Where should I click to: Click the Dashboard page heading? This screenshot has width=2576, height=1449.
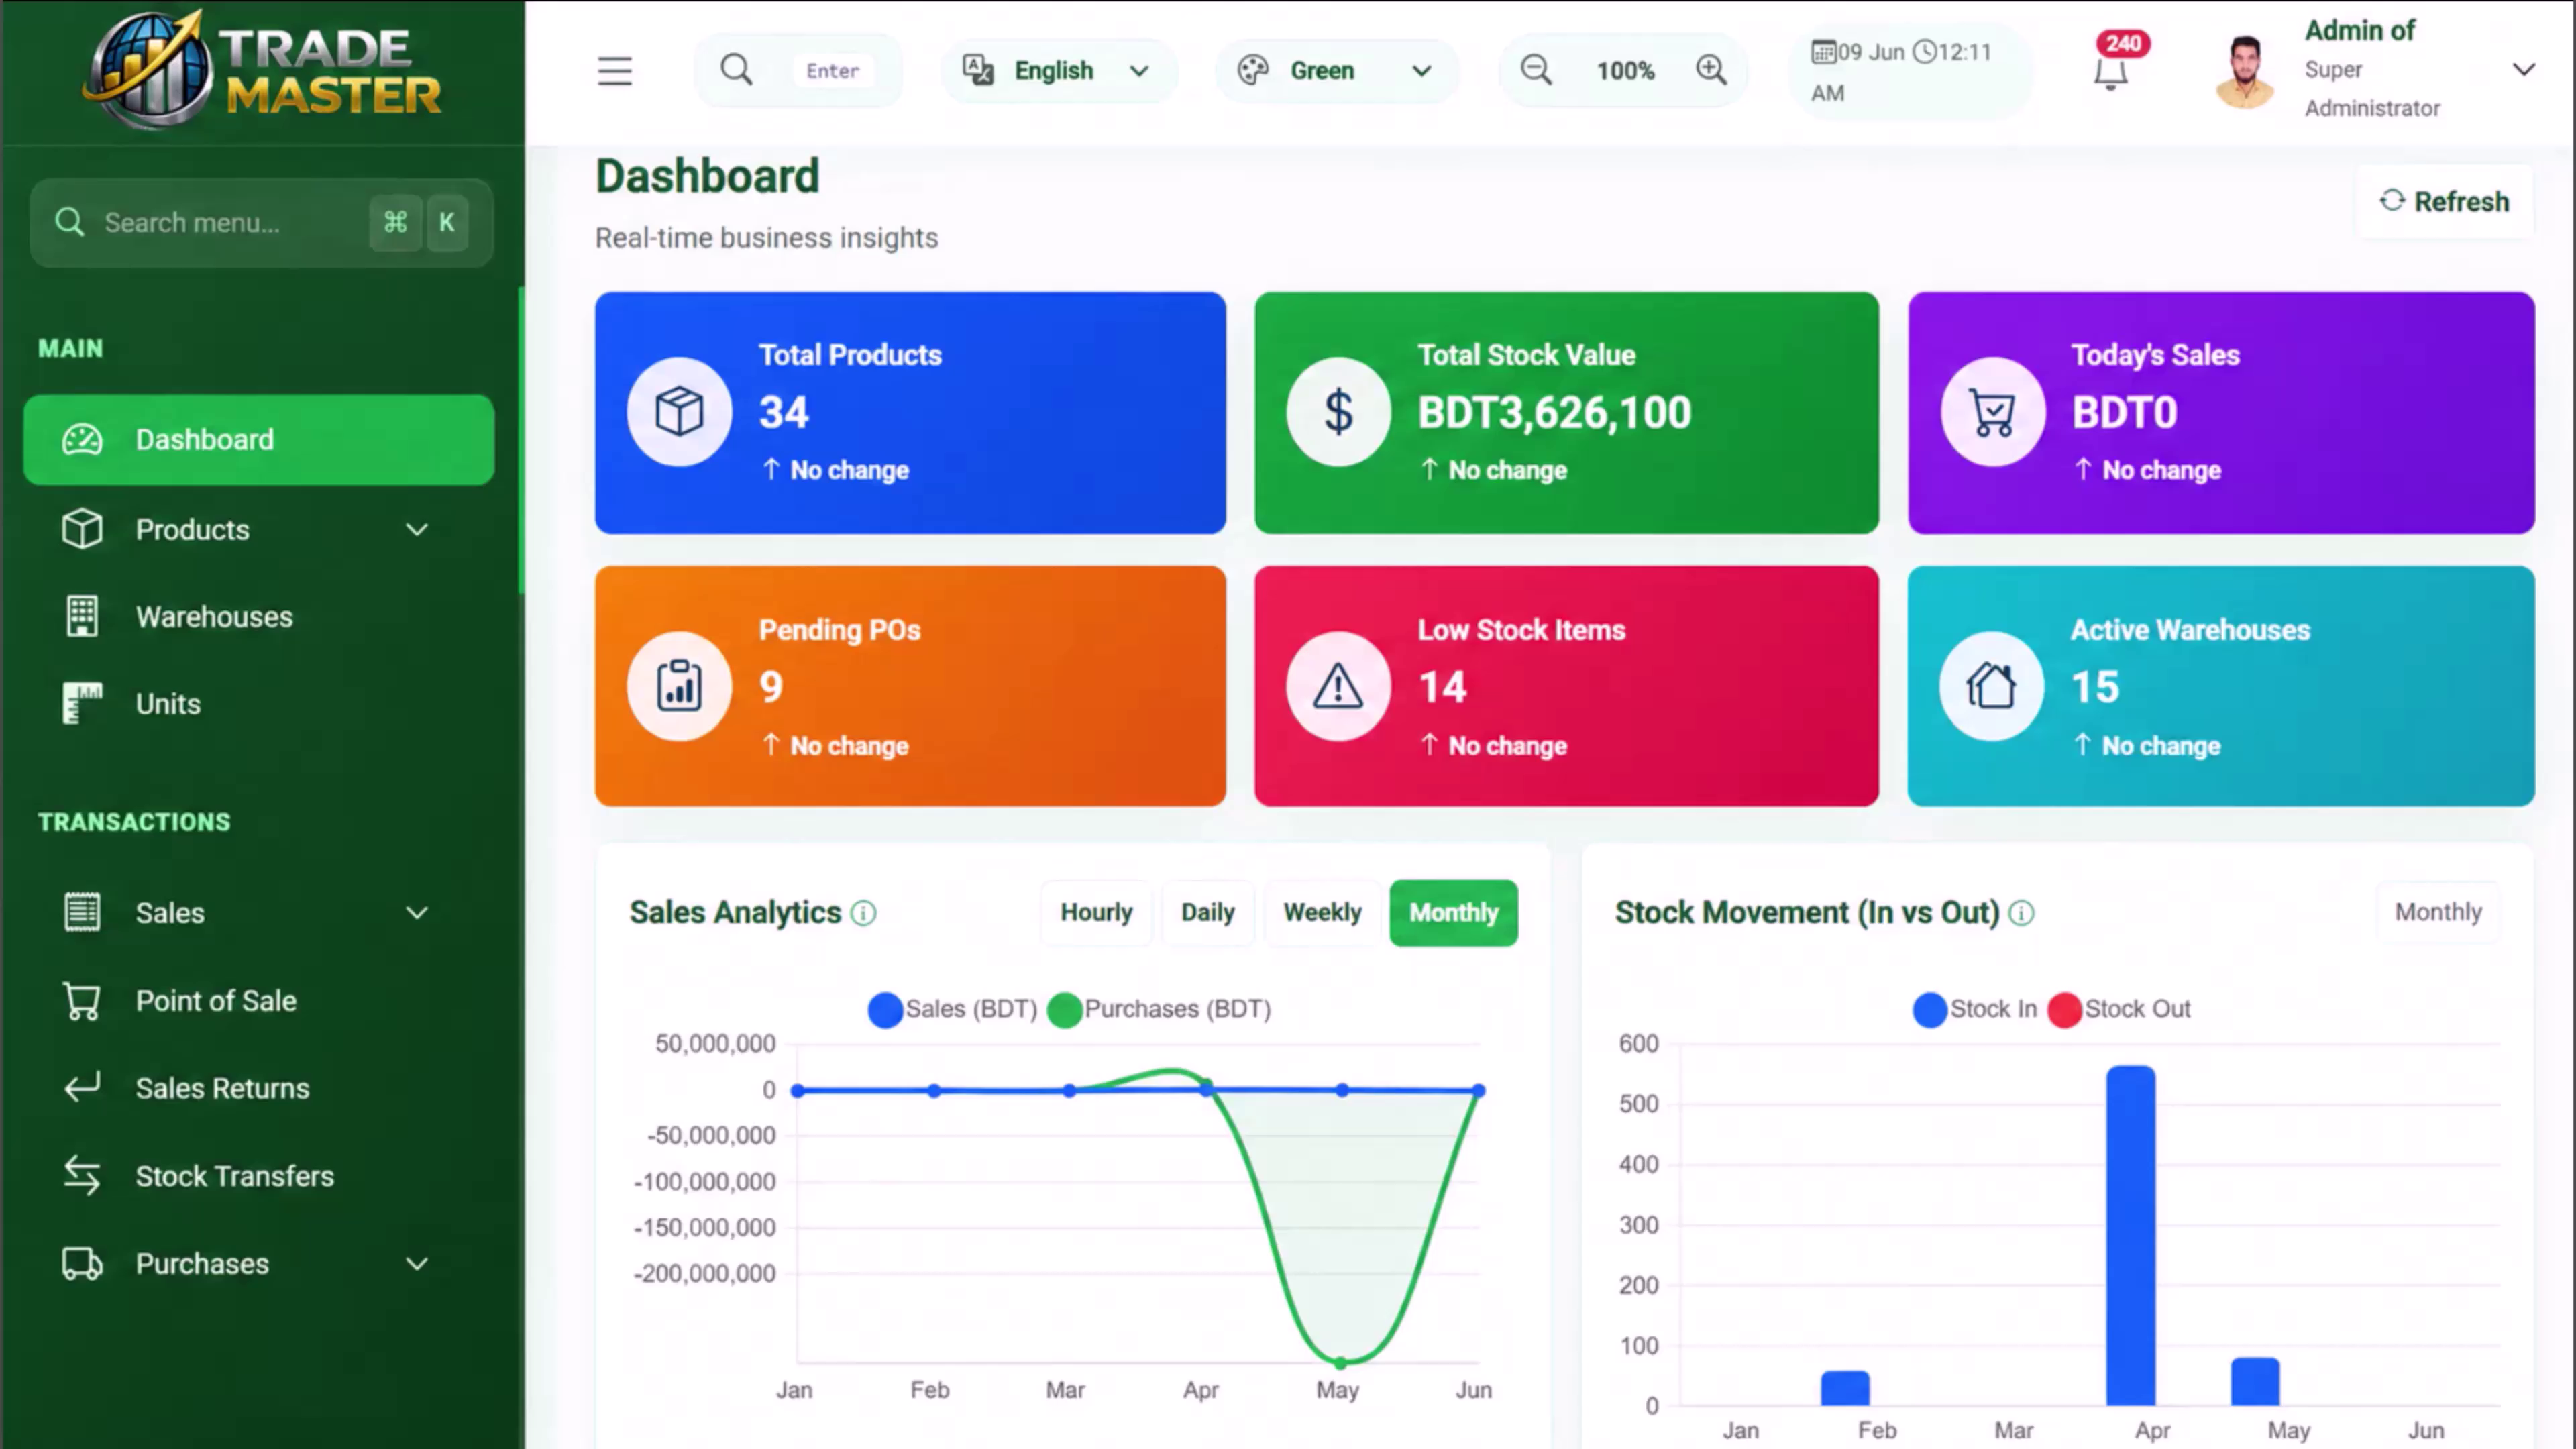(707, 176)
